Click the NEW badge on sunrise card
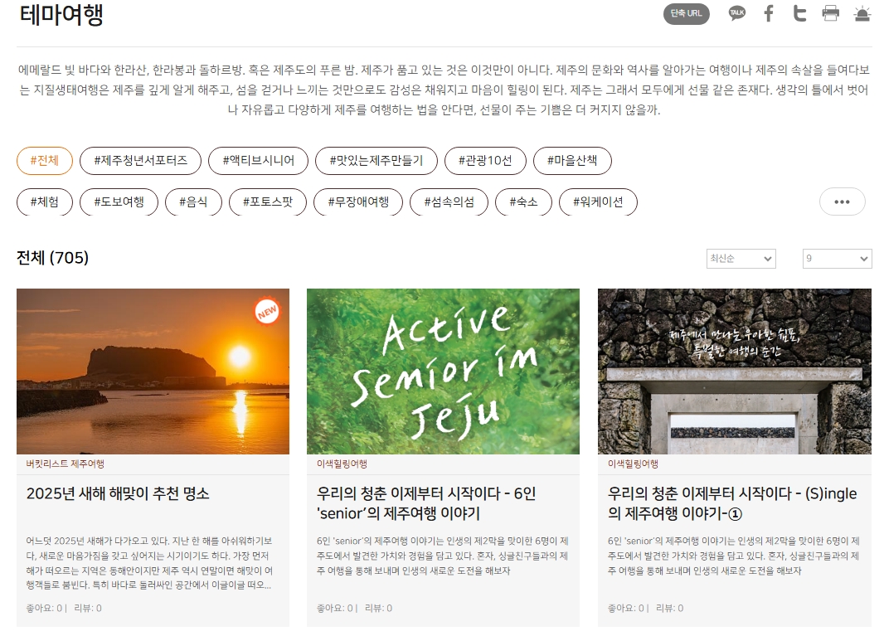 (x=267, y=311)
